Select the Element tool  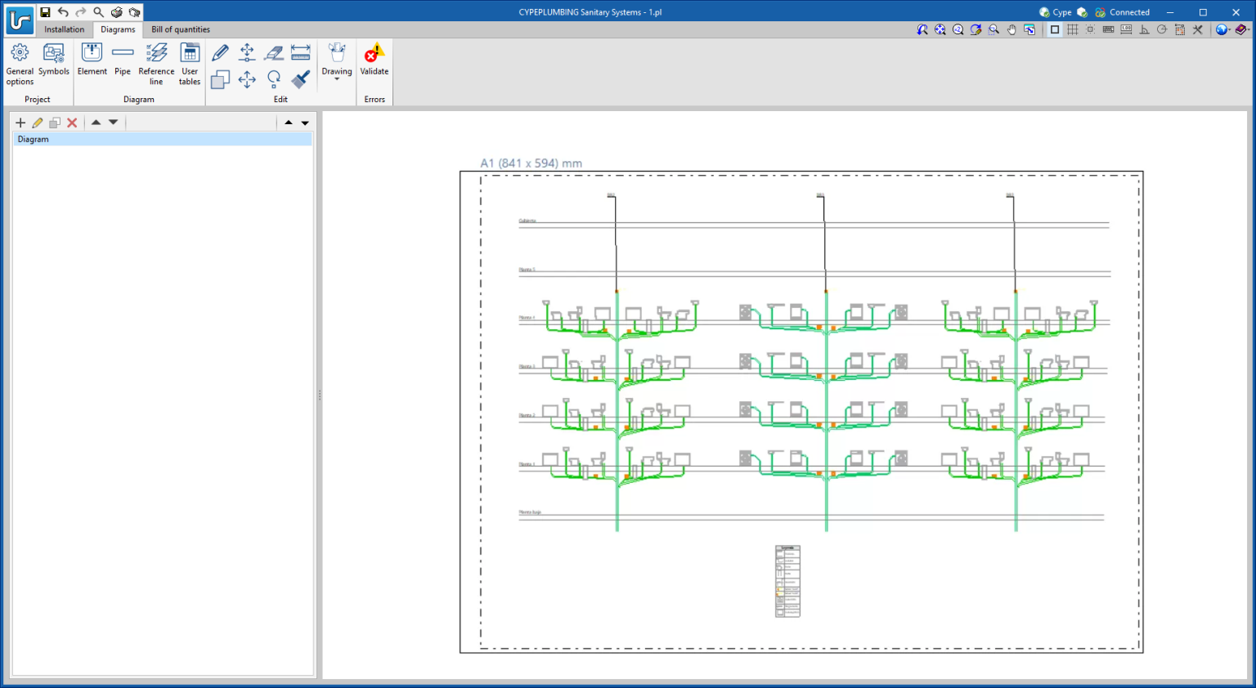click(92, 61)
